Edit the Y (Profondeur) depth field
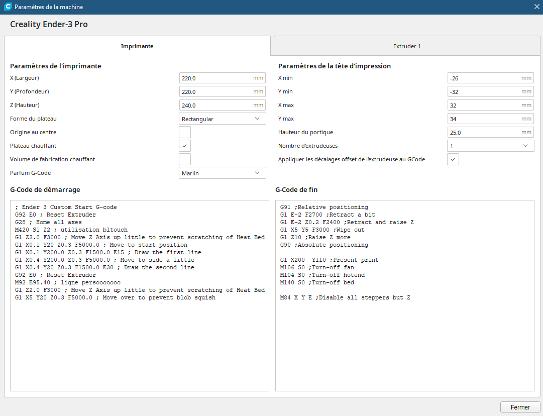The width and height of the screenshot is (543, 416). click(223, 91)
